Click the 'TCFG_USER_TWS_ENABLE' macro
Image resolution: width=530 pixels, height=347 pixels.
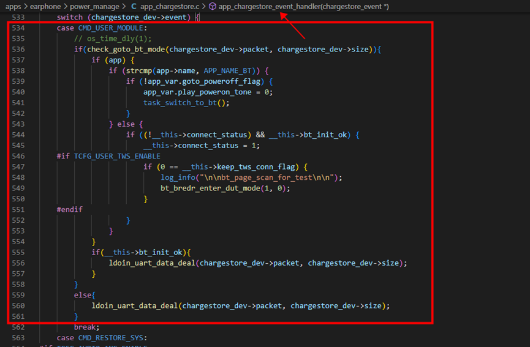[117, 156]
